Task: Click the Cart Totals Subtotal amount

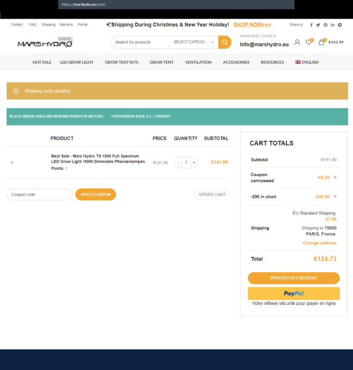Action: 328,160
